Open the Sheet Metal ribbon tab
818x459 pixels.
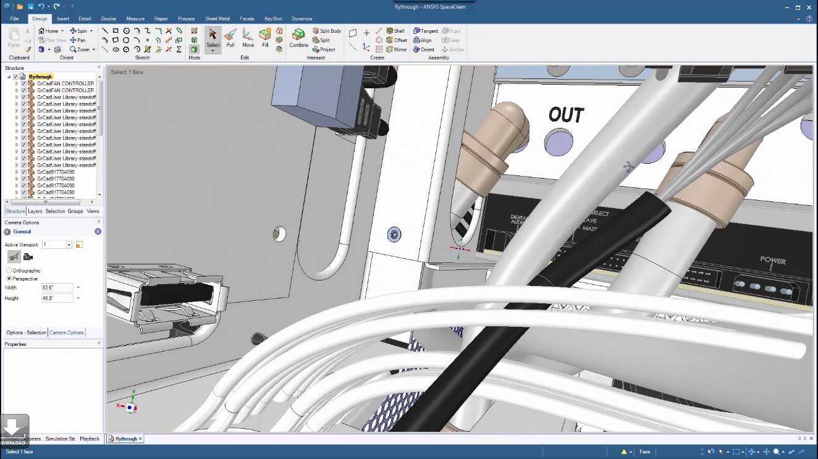[x=217, y=19]
